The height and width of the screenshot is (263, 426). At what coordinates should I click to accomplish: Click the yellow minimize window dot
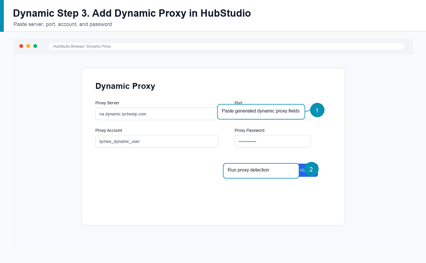pos(28,46)
